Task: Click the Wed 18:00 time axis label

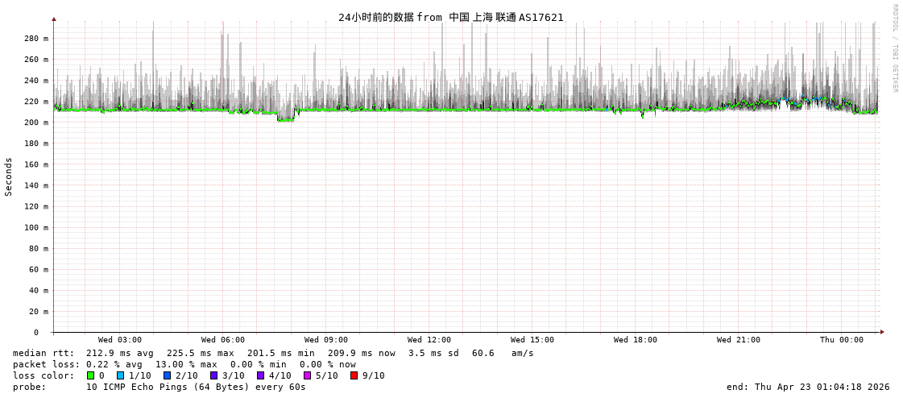Action: (x=636, y=340)
